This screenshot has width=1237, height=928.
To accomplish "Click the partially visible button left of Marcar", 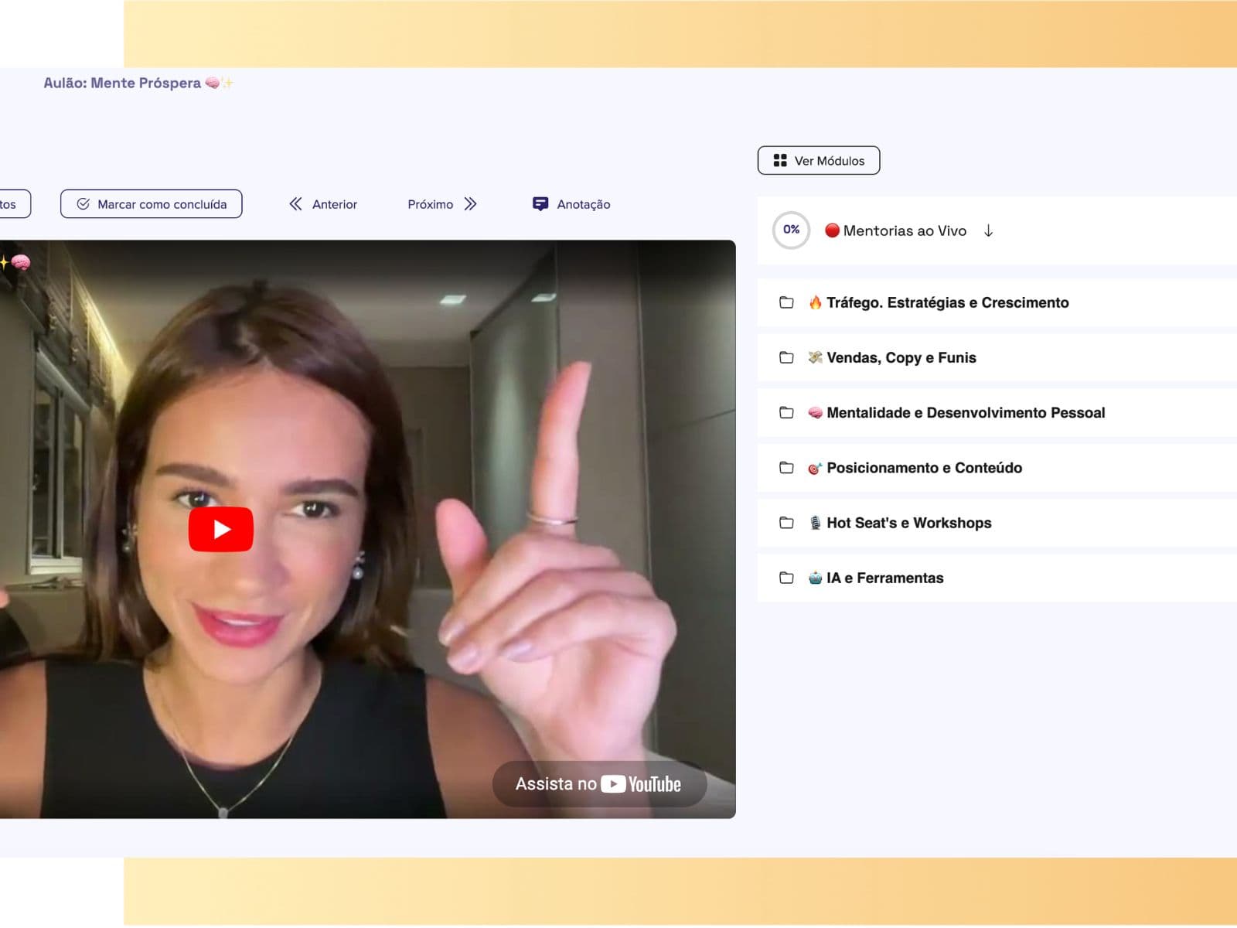I will 14,204.
